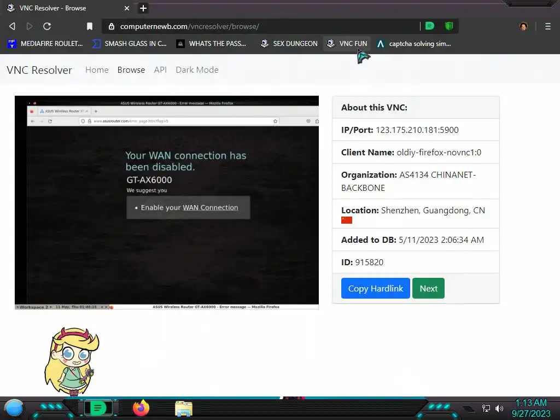Screen dimensions: 560x420
Task: Click the padlock site security icon
Action: 112,26
